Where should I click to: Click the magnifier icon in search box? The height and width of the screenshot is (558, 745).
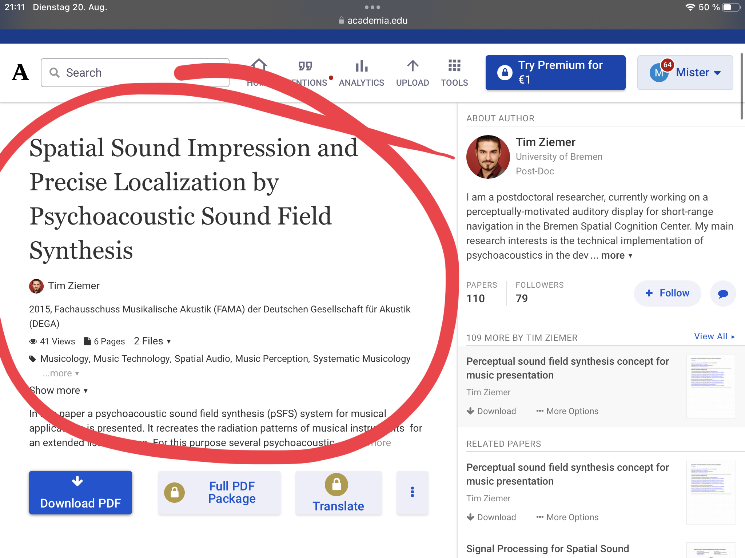point(55,73)
